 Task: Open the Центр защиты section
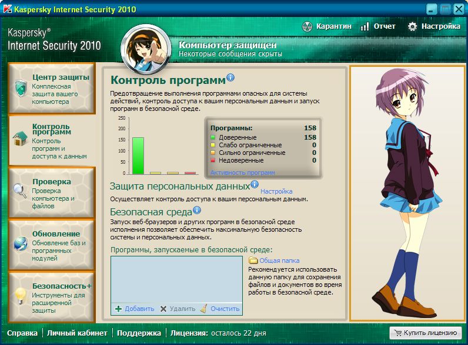click(52, 89)
